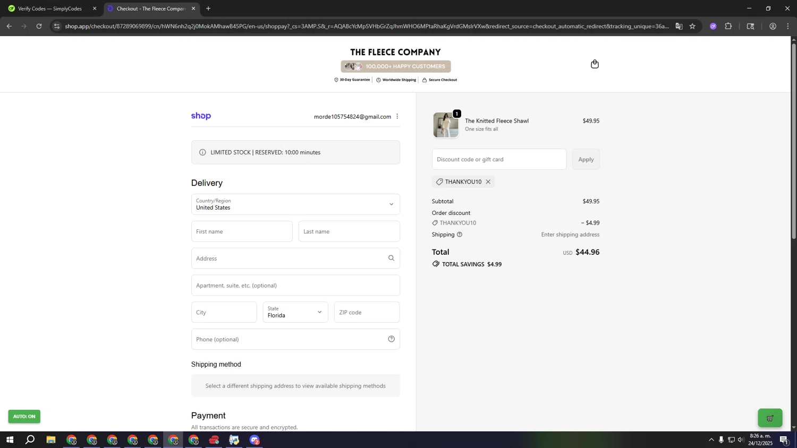Click the Total $44.96 amount
797x448 pixels.
(x=588, y=252)
